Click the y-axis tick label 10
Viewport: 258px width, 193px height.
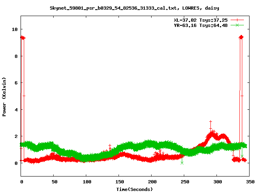(x=15, y=29)
